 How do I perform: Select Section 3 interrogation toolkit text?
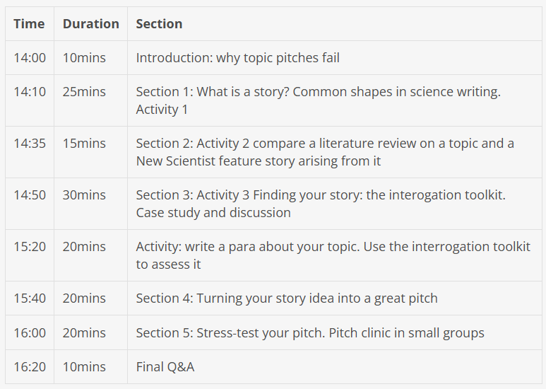point(321,204)
